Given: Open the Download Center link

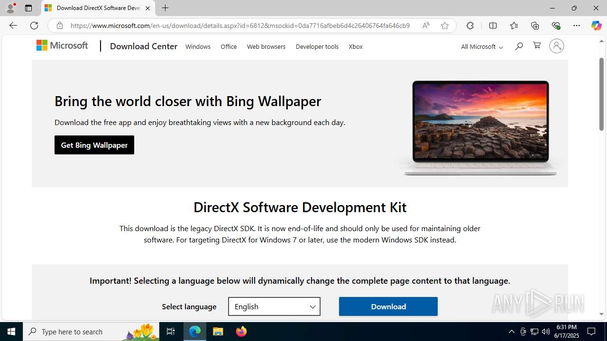Looking at the screenshot, I should pos(144,46).
